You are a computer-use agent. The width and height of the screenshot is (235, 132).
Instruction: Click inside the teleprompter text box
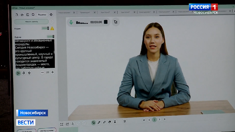[x=35, y=54]
